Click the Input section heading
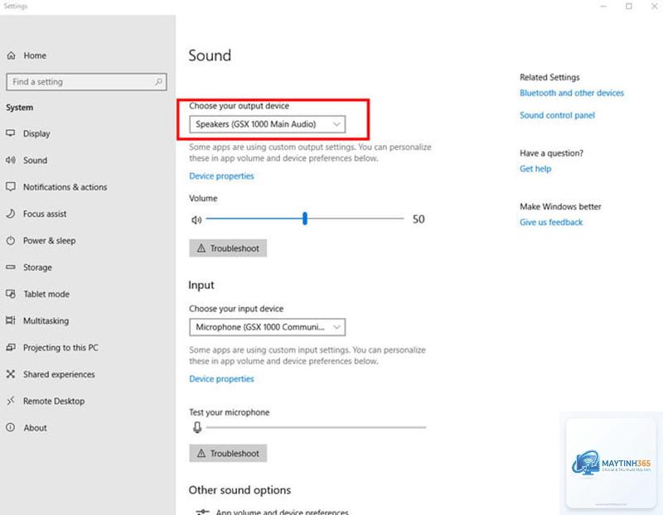 201,285
